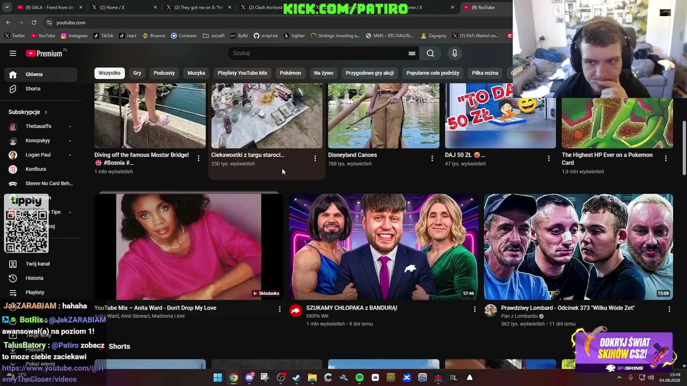Open the Binance bookmark

[x=154, y=36]
